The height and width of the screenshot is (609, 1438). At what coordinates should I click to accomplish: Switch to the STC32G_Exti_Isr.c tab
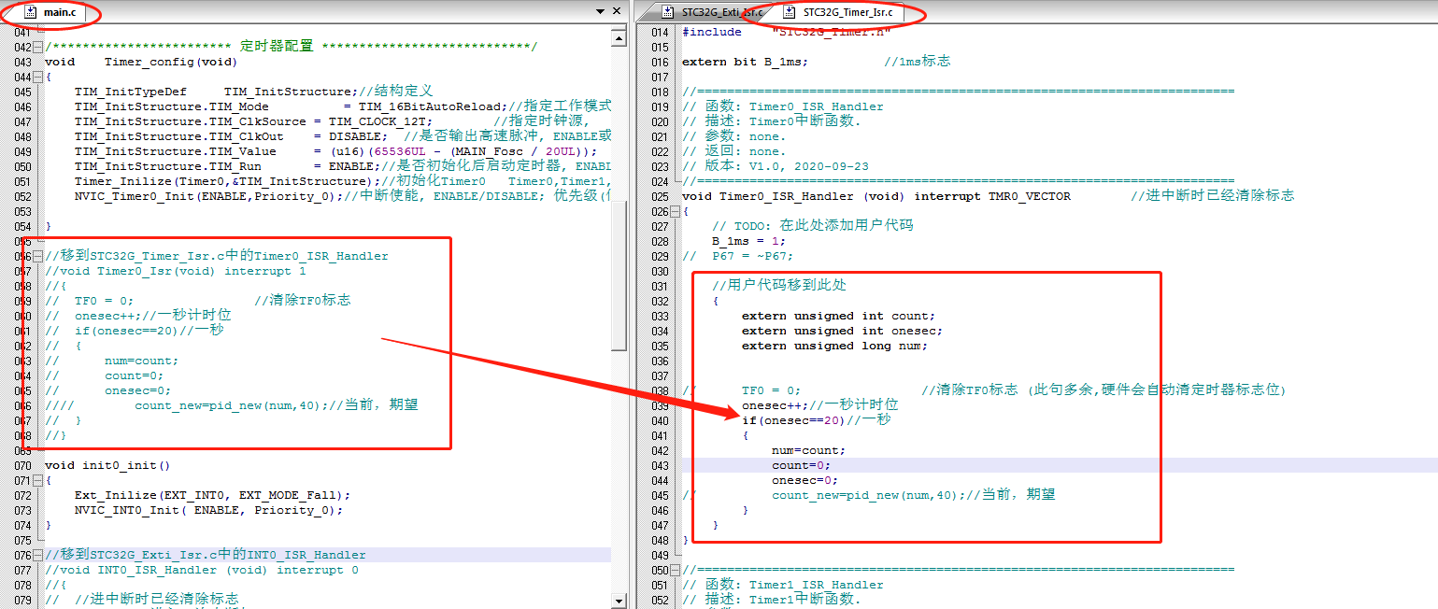(x=721, y=12)
